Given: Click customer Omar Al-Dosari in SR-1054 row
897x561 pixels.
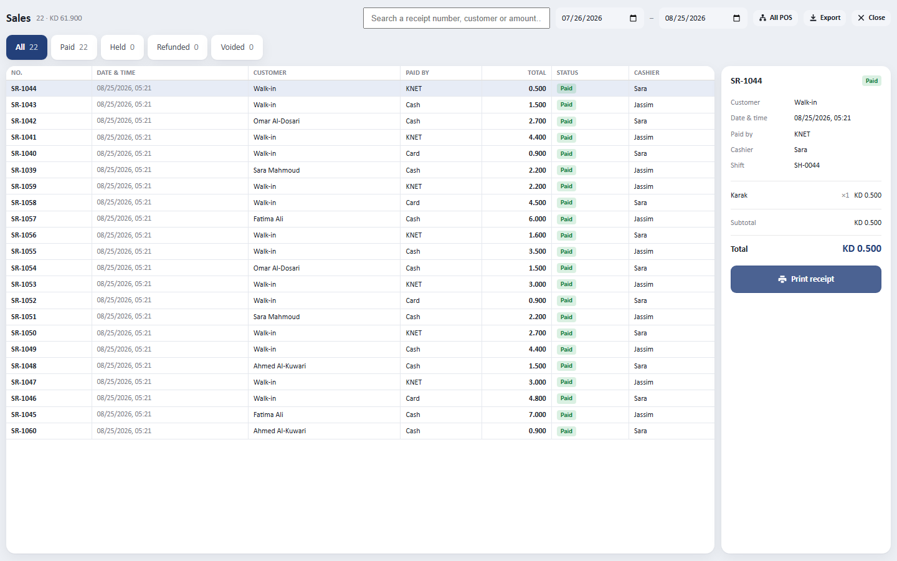Looking at the screenshot, I should click(277, 268).
